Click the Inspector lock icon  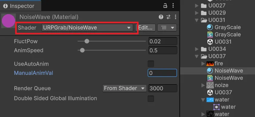pos(165,6)
